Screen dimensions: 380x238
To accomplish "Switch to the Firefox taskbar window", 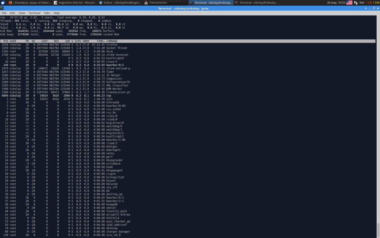I will 30,3.
